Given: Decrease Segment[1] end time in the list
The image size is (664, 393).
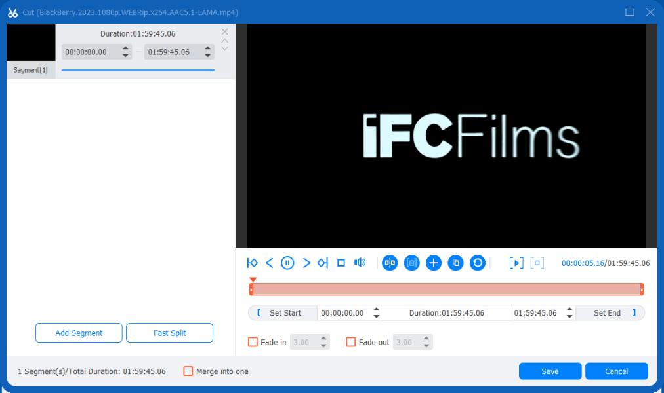Looking at the screenshot, I should pos(207,56).
